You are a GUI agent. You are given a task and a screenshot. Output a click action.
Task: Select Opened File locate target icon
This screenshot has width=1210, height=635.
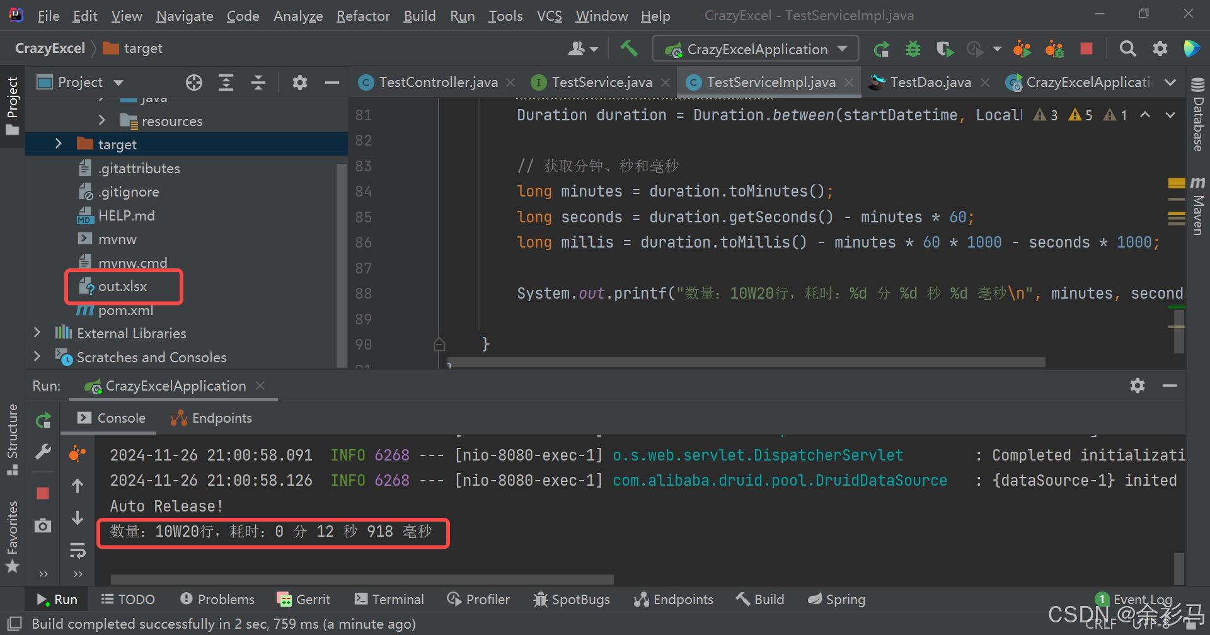[x=194, y=83]
